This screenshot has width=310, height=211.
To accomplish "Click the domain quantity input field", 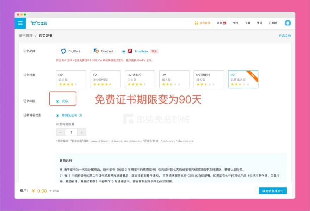I will [x=71, y=132].
